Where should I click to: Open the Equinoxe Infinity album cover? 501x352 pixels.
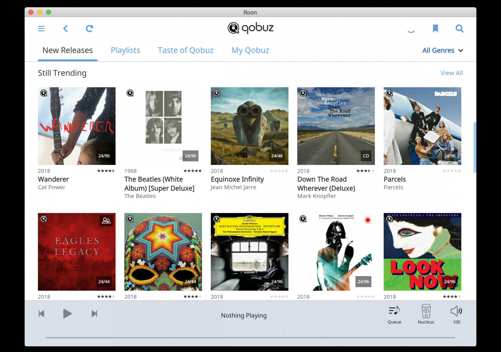click(250, 126)
